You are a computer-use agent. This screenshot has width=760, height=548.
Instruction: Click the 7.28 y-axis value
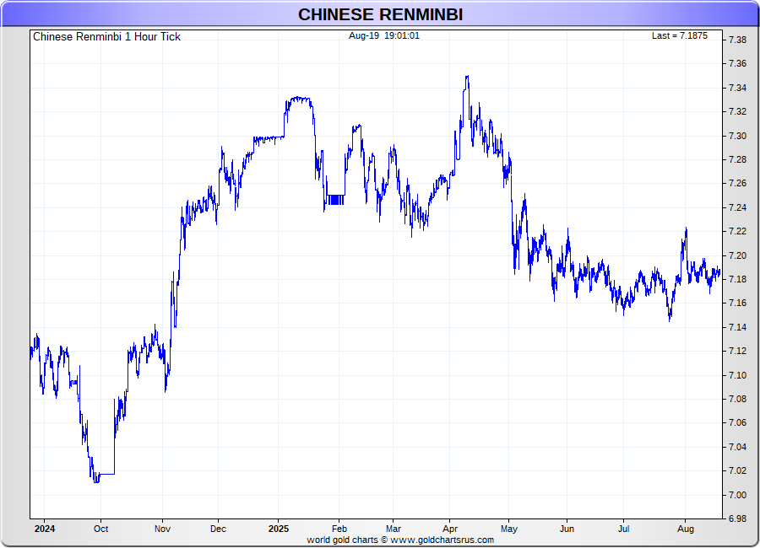click(738, 159)
